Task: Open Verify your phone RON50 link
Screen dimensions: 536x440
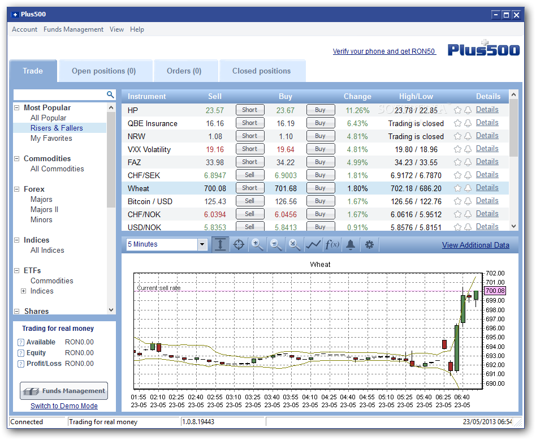Action: coord(384,51)
